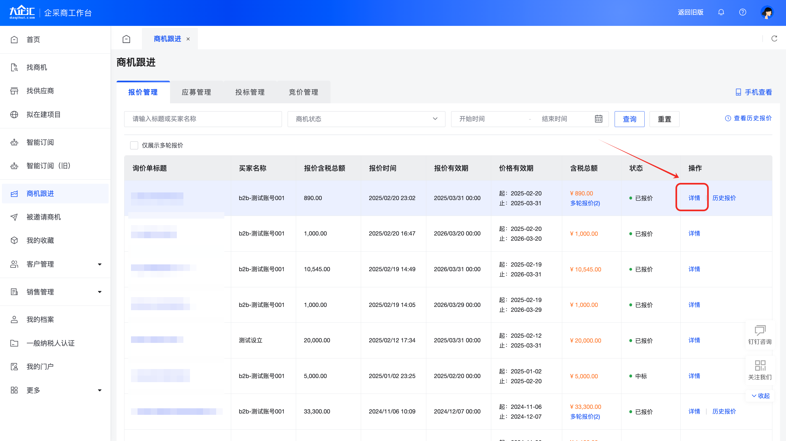Click the 重置 button
This screenshot has height=441, width=786.
[664, 119]
